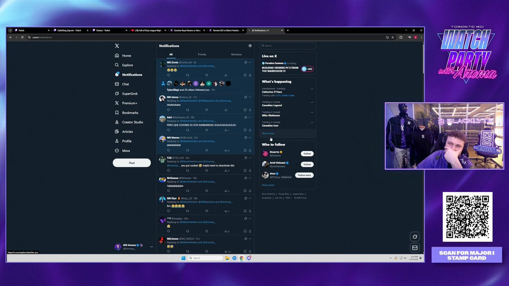Image resolution: width=509 pixels, height=286 pixels.
Task: Bookmark M8 inivox's reply
Action: [245, 110]
